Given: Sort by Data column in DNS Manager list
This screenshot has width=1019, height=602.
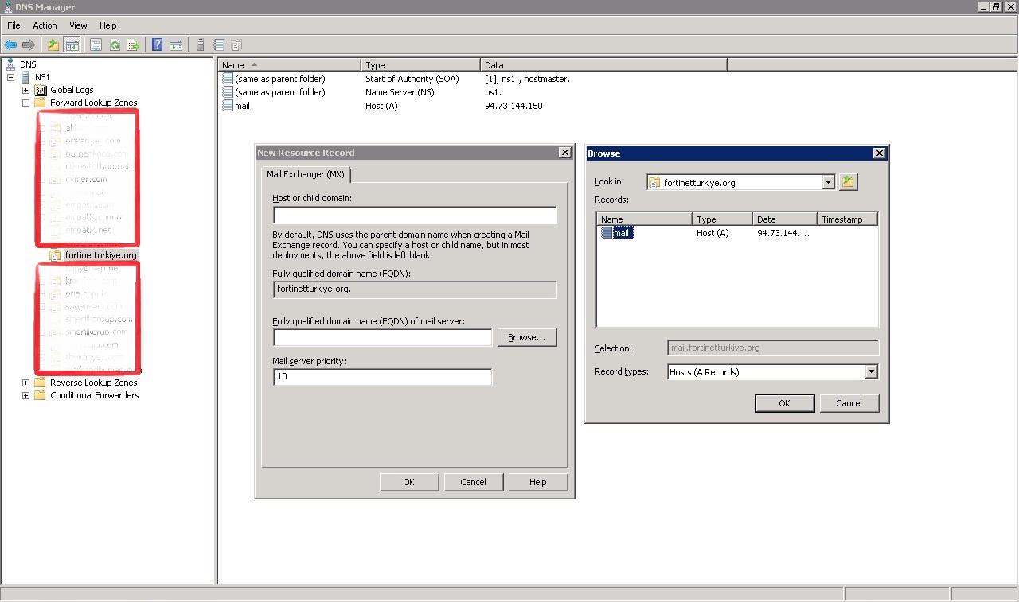Looking at the screenshot, I should click(604, 65).
